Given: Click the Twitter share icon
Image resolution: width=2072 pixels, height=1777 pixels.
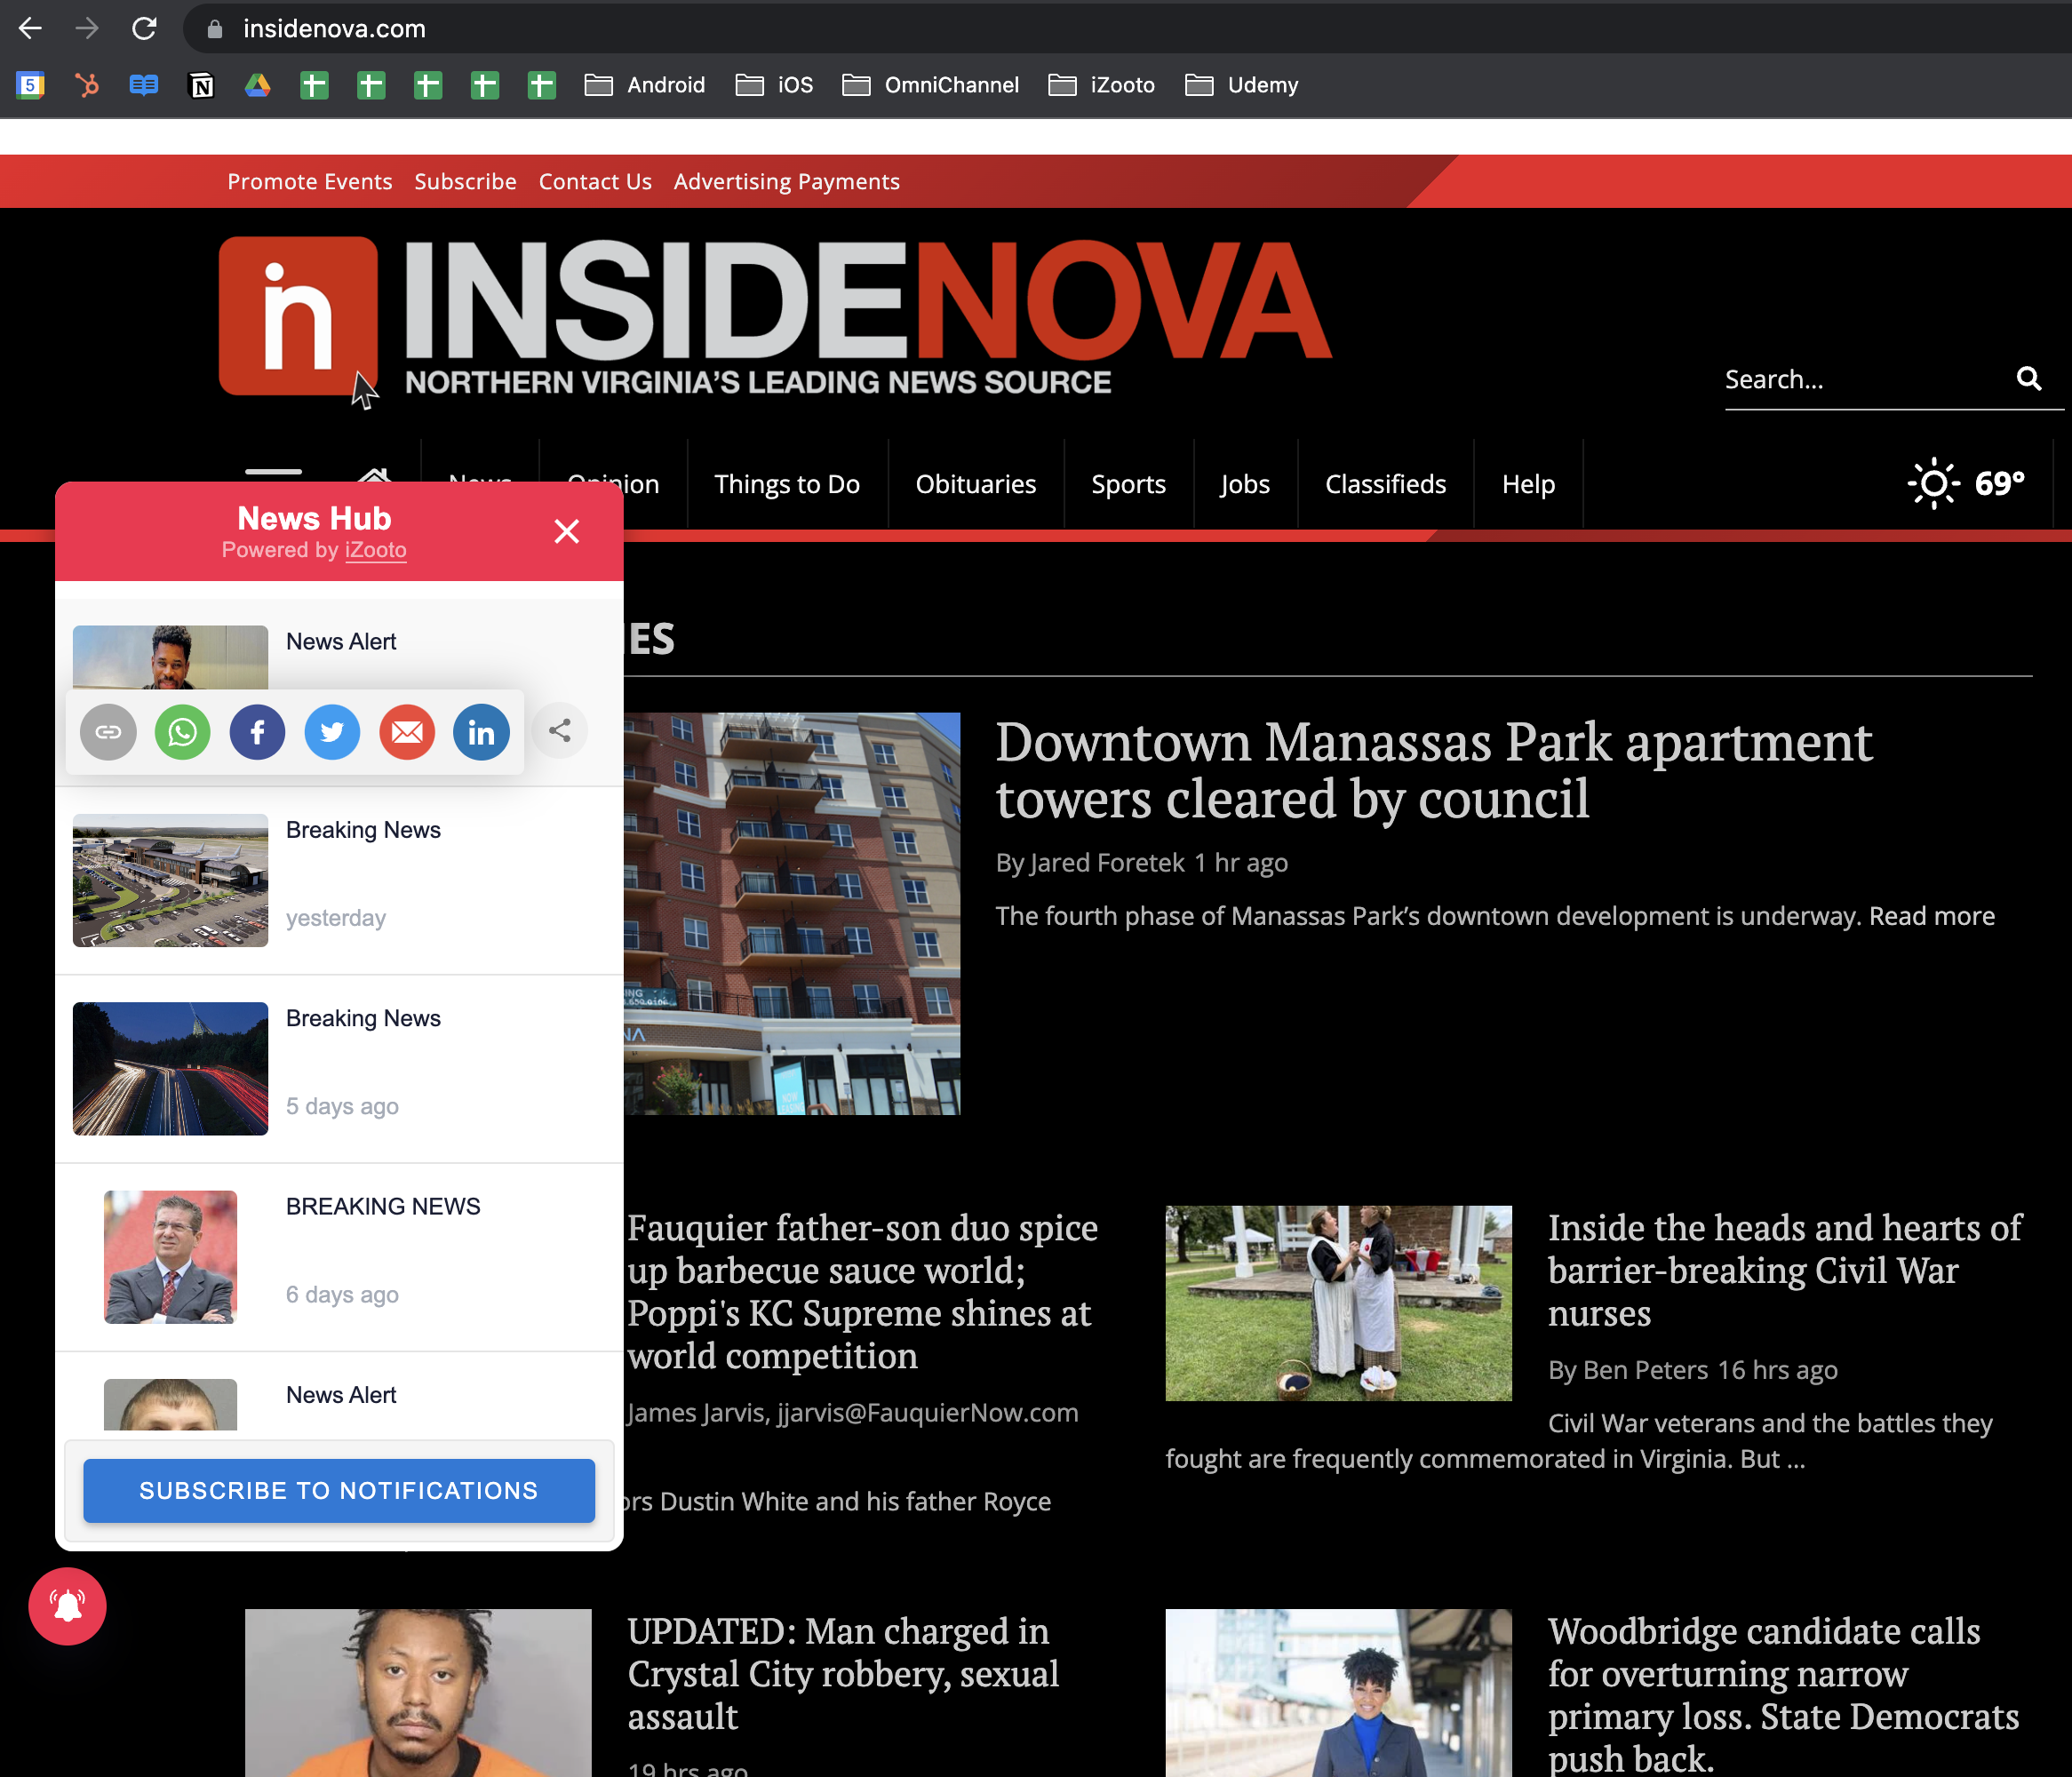Looking at the screenshot, I should click(331, 731).
